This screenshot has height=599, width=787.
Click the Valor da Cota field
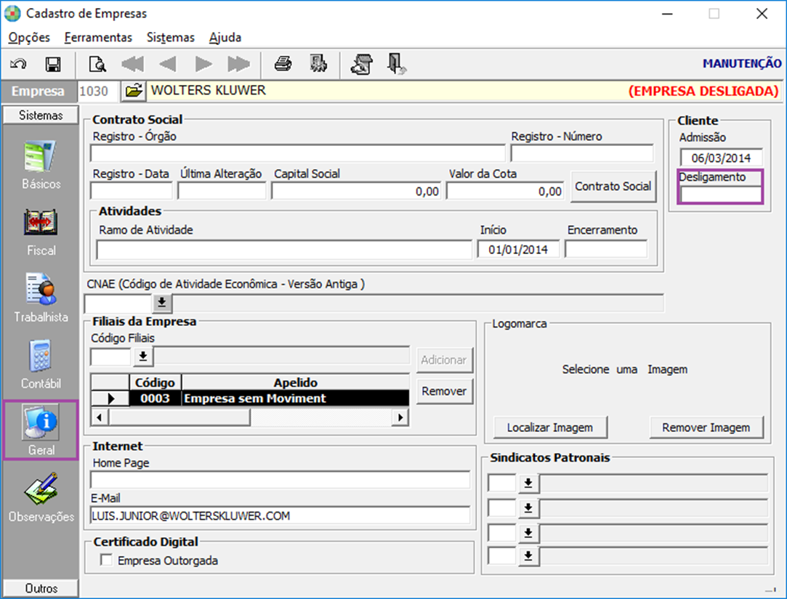(x=505, y=191)
